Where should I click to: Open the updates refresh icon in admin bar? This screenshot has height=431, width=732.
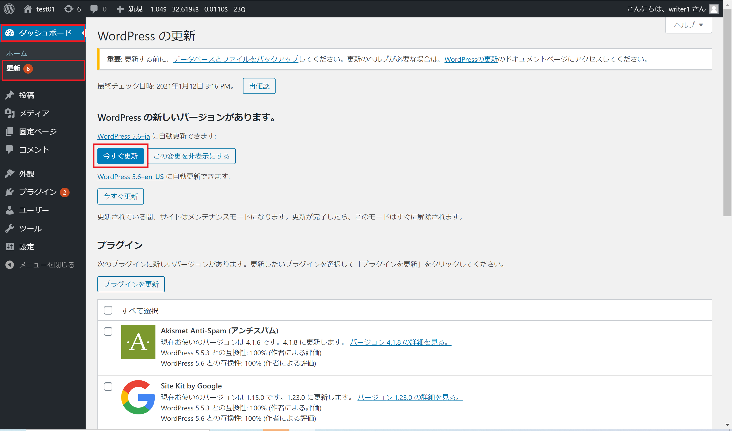tap(68, 9)
